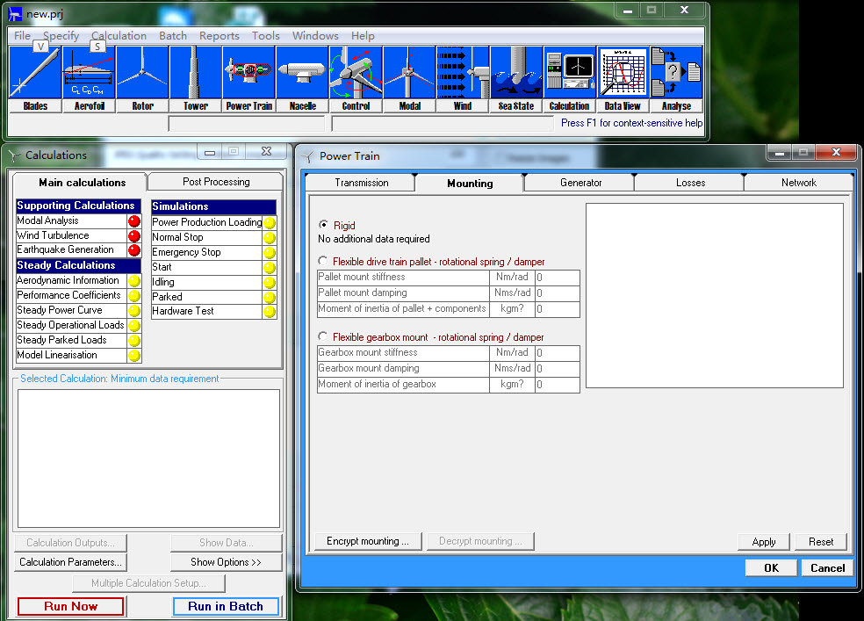Click the yellow status light for Steady Power Curve
Screen dimensions: 864x621
point(133,310)
